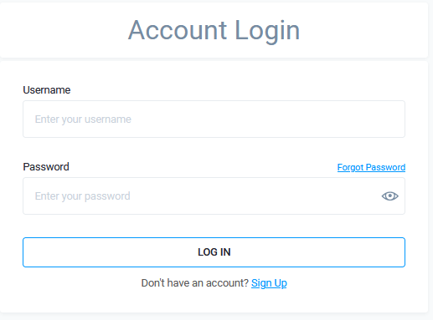Show the typed password using the eye icon
The width and height of the screenshot is (433, 320).
[x=389, y=196]
